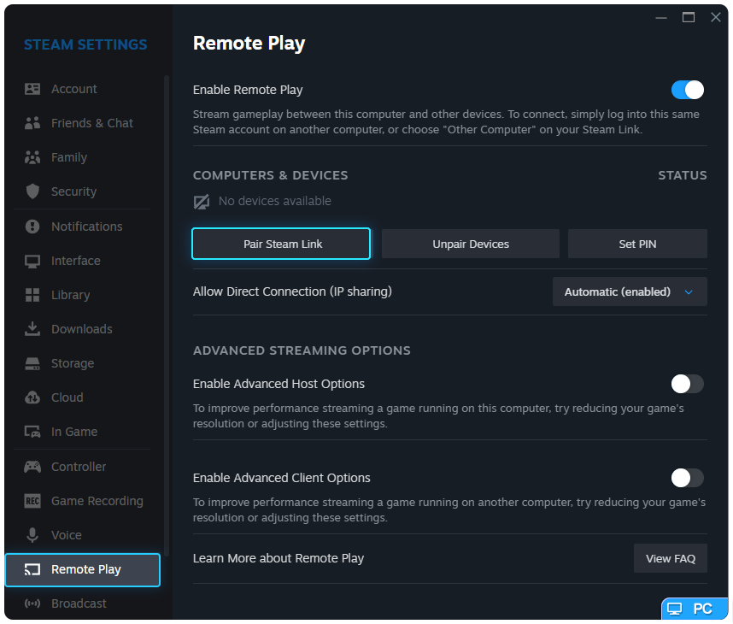Click the Interface monitor icon

point(32,261)
